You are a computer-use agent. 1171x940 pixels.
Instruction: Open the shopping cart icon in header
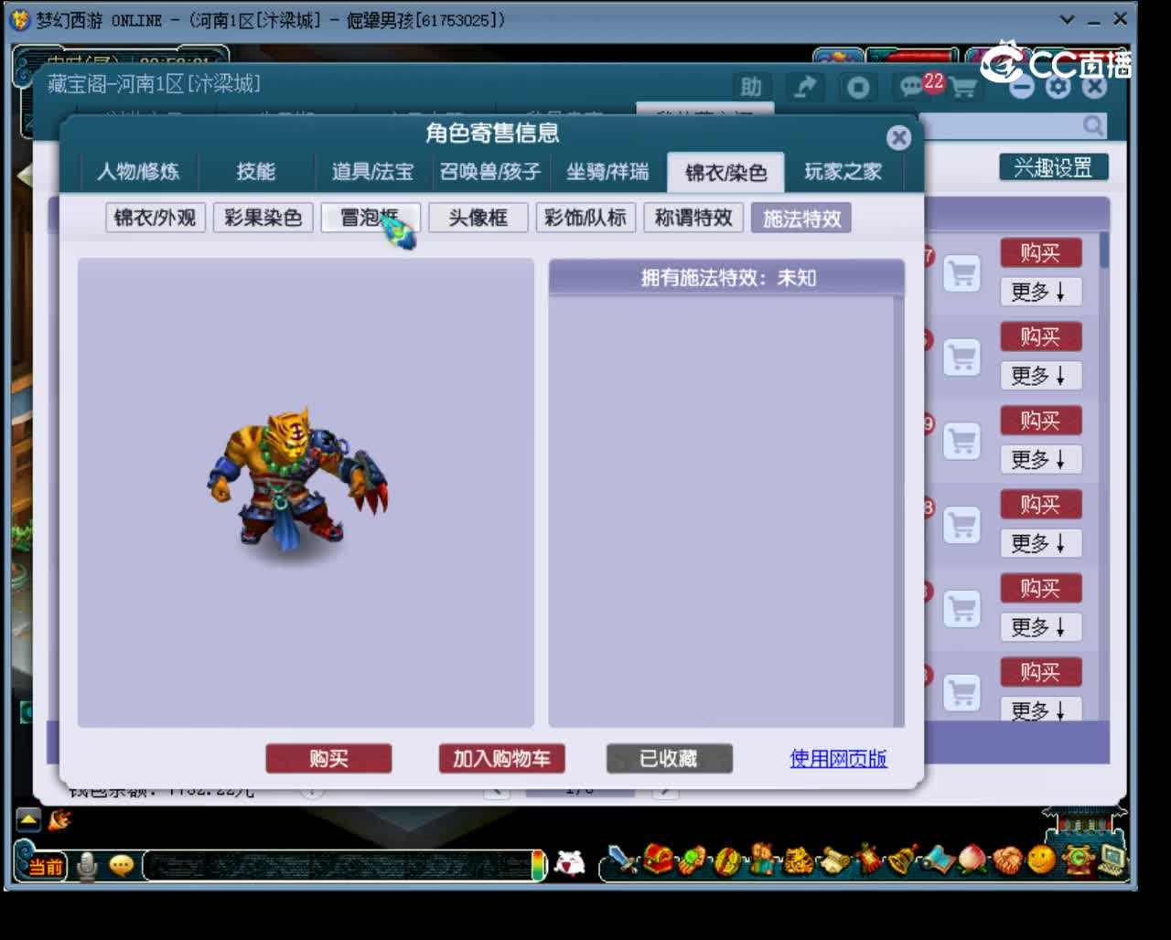pos(962,88)
